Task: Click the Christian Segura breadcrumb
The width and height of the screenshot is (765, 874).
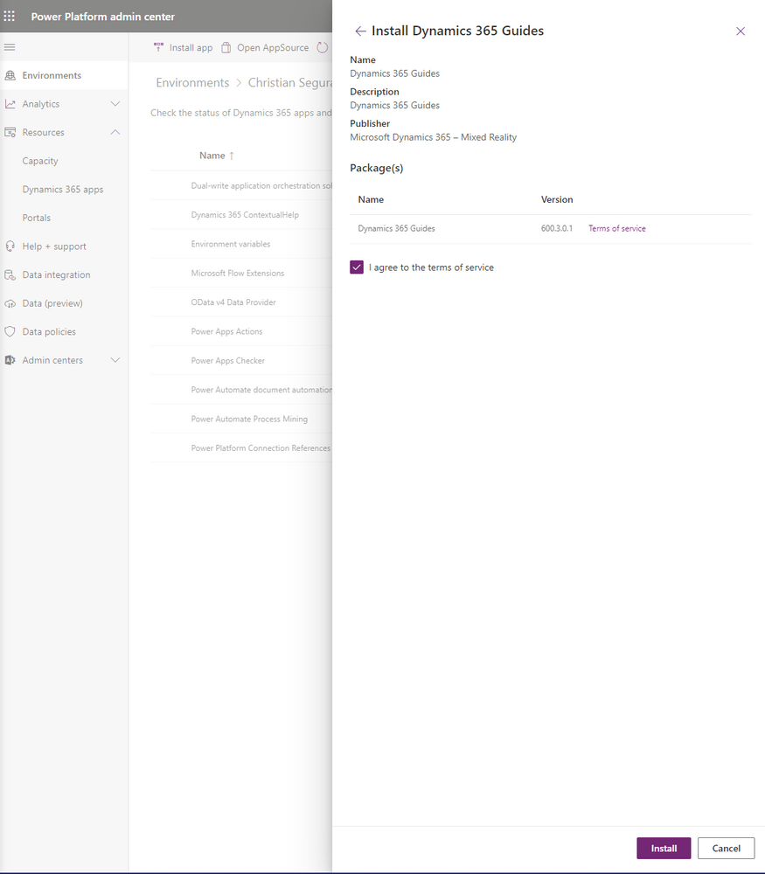Action: [x=290, y=82]
